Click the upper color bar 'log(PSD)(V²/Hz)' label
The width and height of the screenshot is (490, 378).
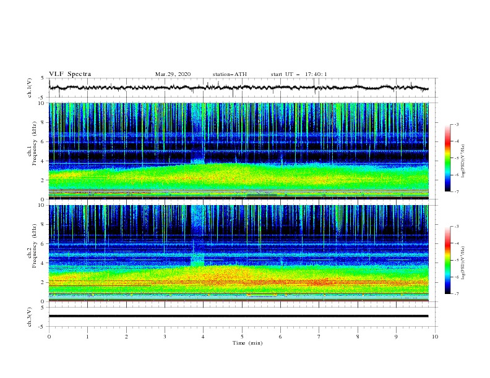(x=463, y=161)
